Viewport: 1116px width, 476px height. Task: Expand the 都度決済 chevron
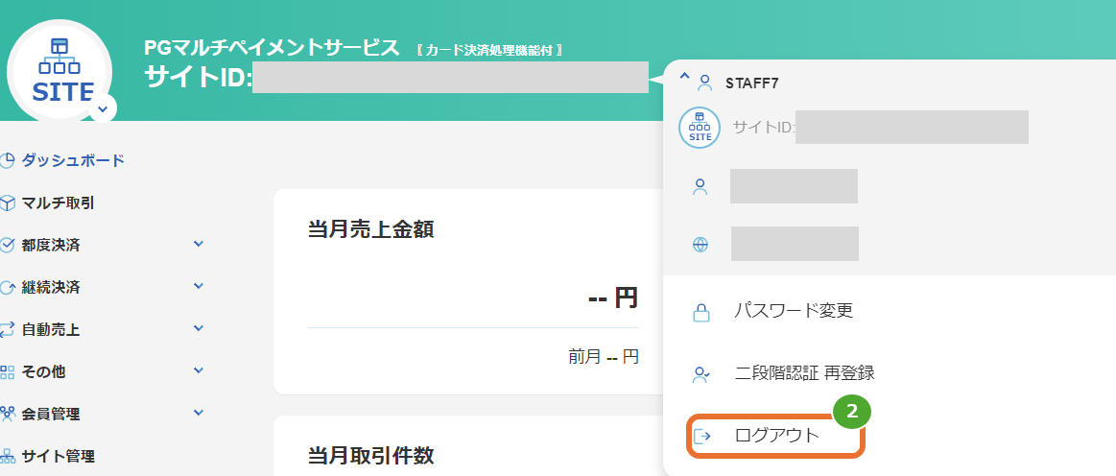(199, 245)
